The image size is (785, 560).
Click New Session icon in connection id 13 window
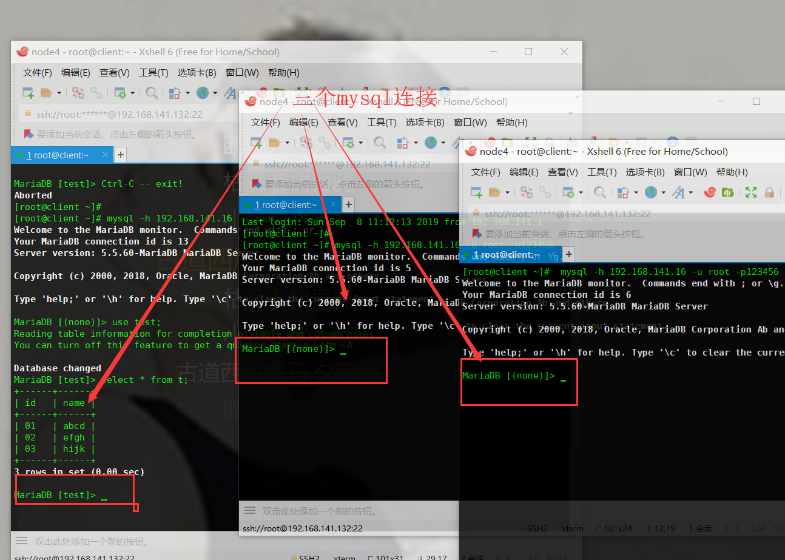coord(28,93)
